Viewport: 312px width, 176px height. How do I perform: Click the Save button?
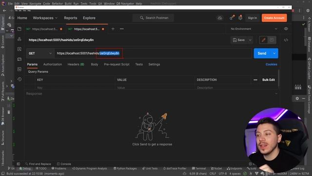239,40
